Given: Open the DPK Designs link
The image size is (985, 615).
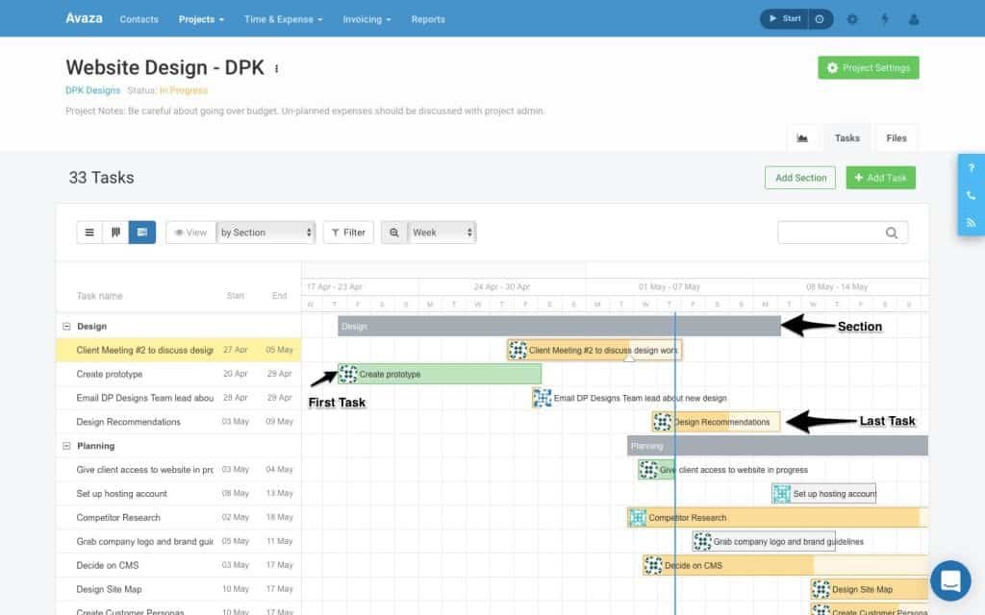Looking at the screenshot, I should (x=90, y=89).
